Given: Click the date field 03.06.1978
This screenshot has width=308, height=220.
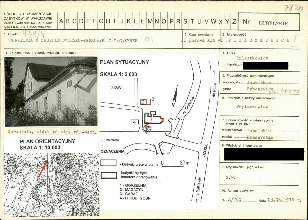Looking at the screenshot, I should (x=281, y=200).
